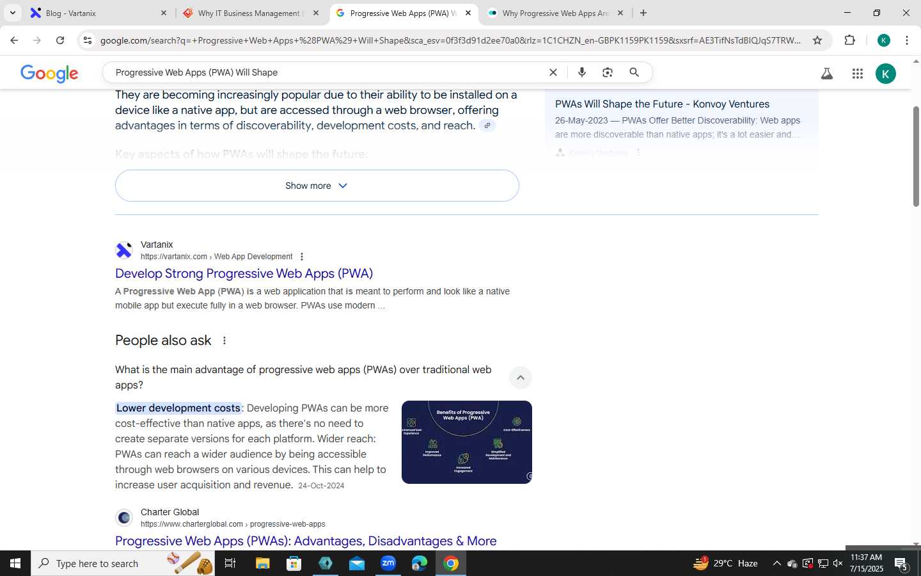Open Develop Strong Progressive Web Apps link

[x=244, y=273]
